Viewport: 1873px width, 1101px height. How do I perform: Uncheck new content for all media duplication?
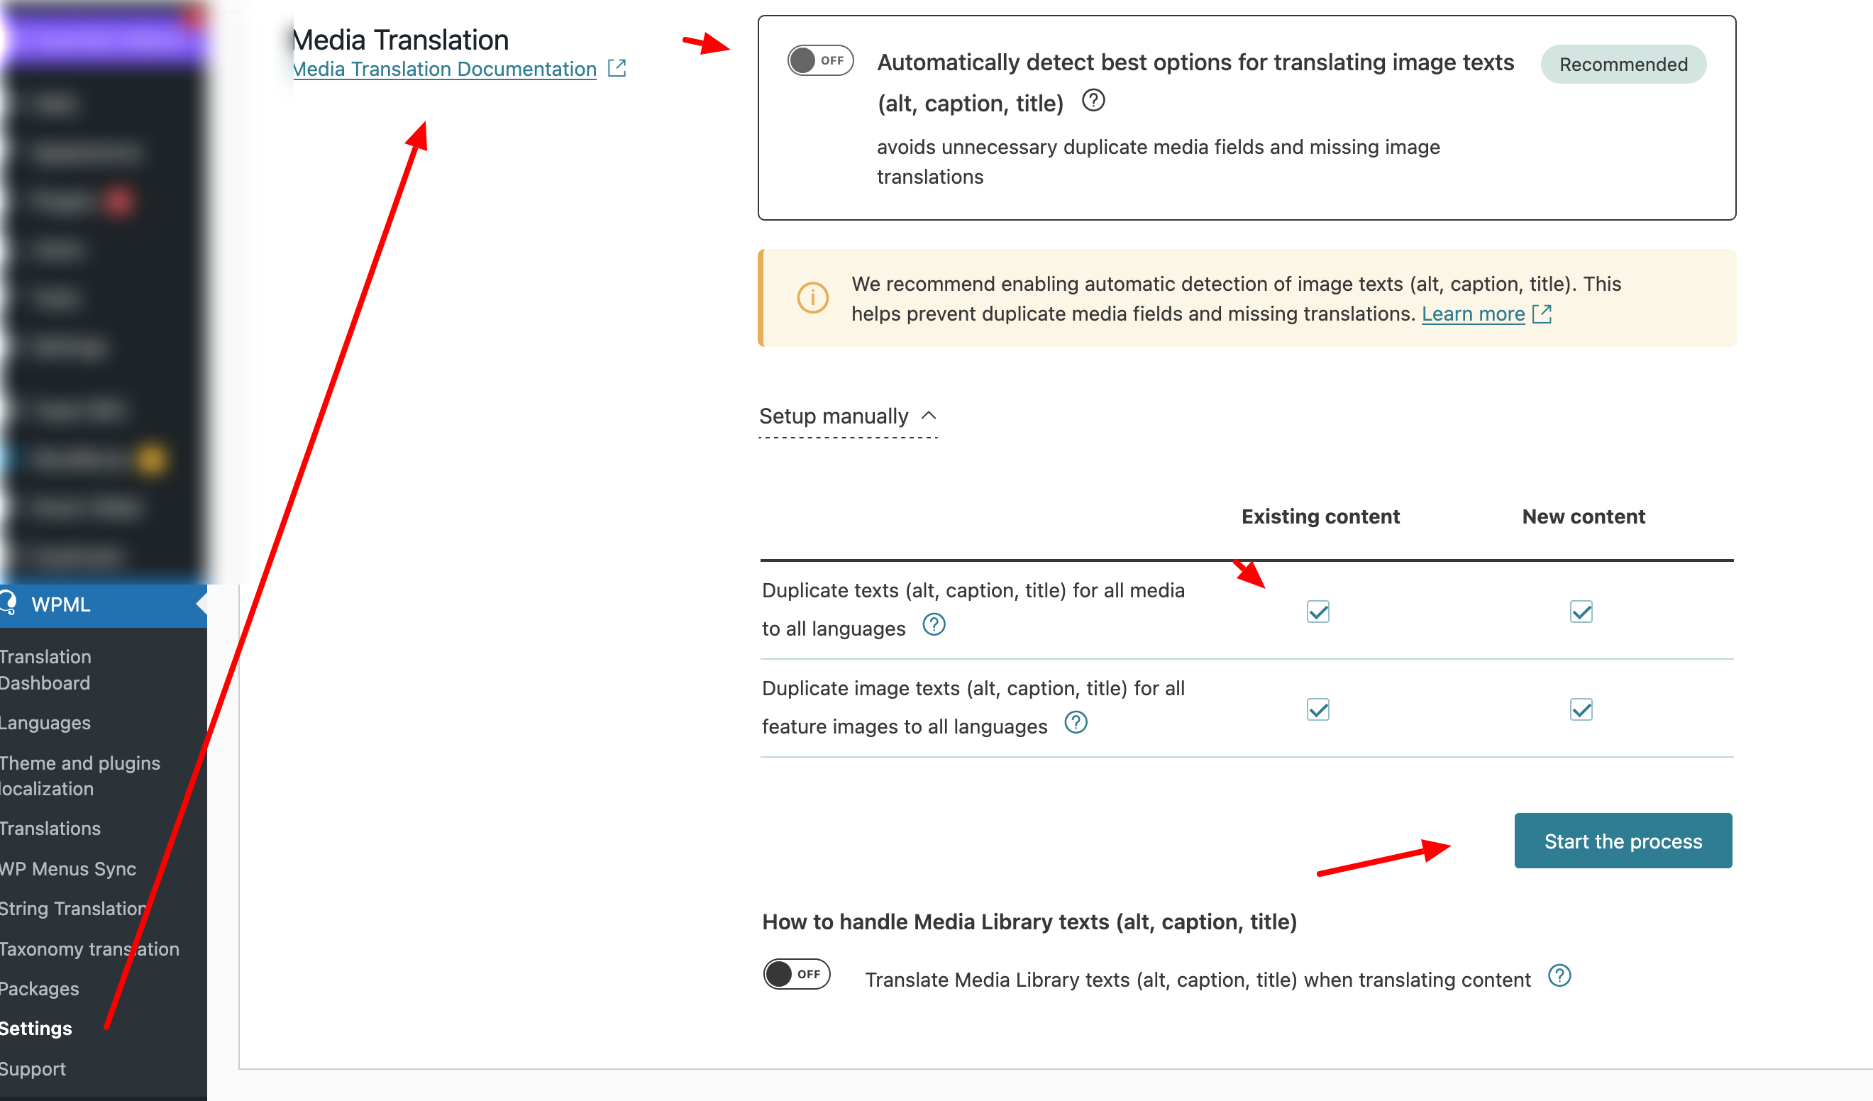point(1581,612)
